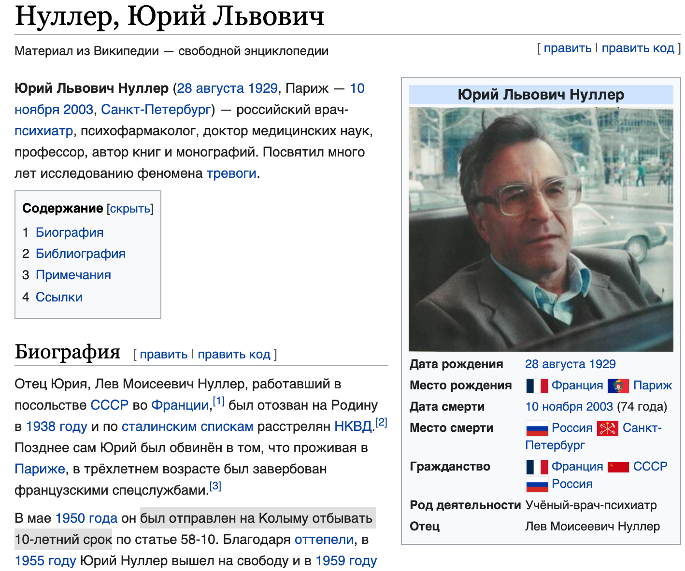Click the France flag icon in the Гражданство row
685x571 pixels.
point(537,467)
